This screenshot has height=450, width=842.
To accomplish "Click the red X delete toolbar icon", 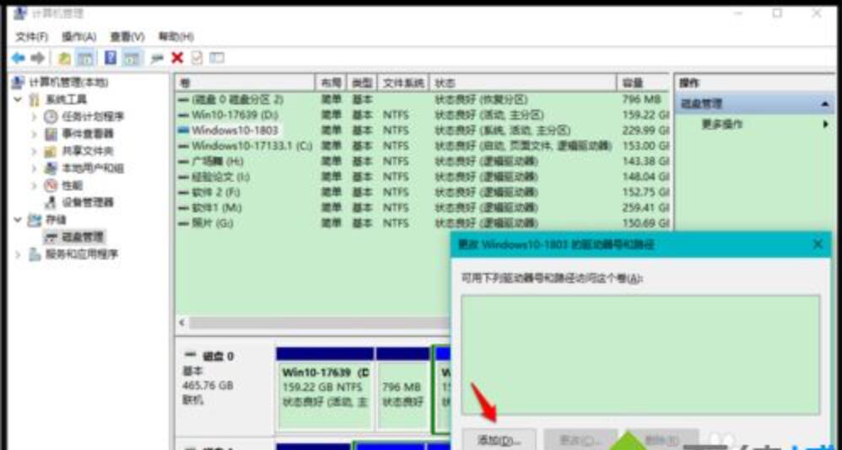I will [x=177, y=57].
